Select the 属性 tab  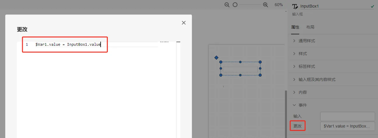pyautogui.click(x=295, y=27)
